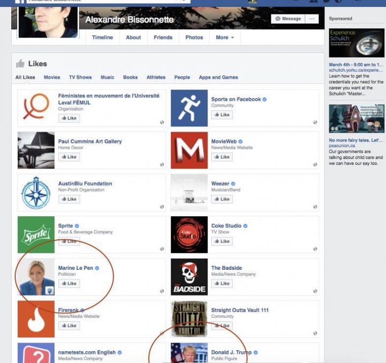Image resolution: width=386 pixels, height=363 pixels.
Task: Open the AustinBlu compass logo
Action: pos(36,192)
